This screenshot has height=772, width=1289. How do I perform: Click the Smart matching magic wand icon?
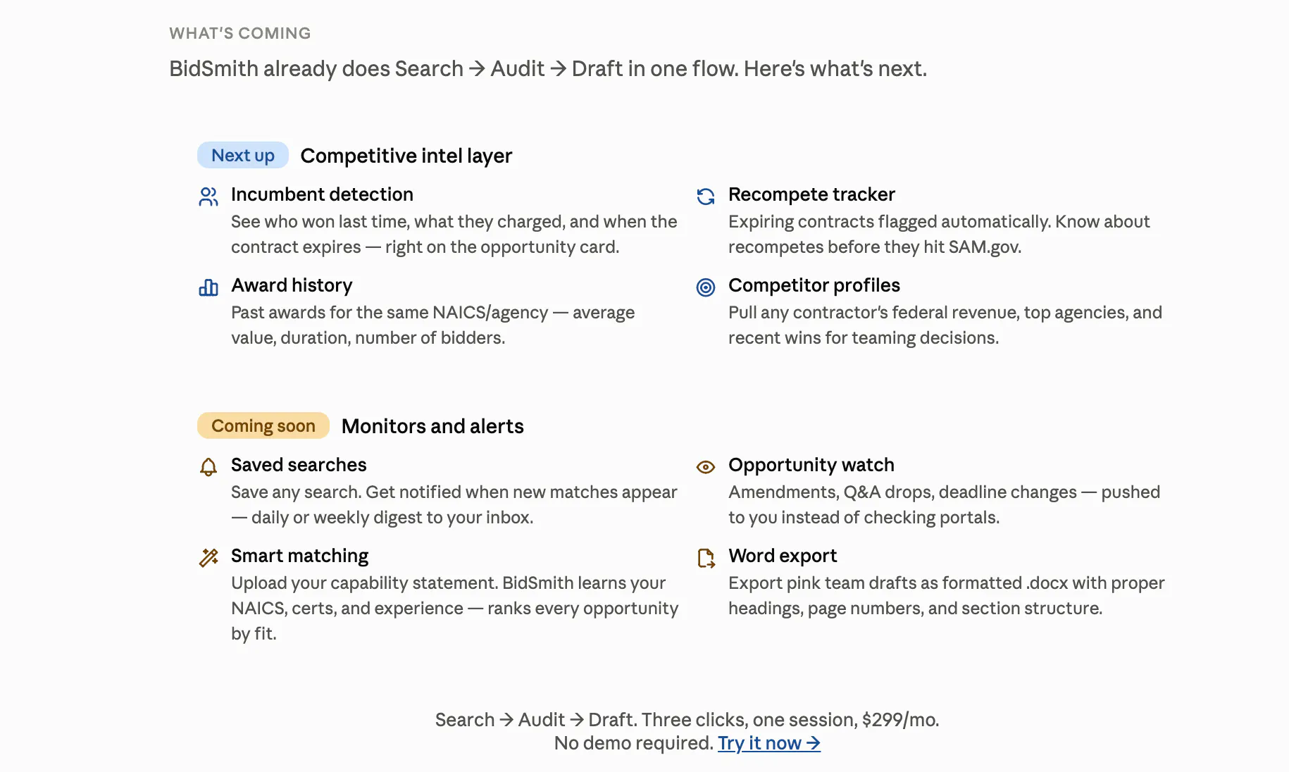tap(208, 558)
